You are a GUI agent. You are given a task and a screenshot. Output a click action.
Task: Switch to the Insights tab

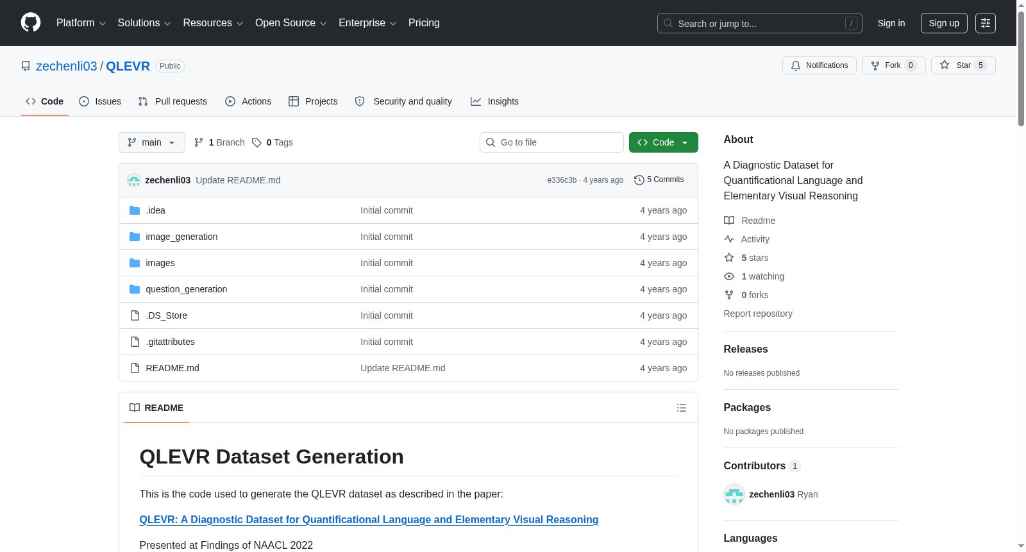pyautogui.click(x=494, y=101)
